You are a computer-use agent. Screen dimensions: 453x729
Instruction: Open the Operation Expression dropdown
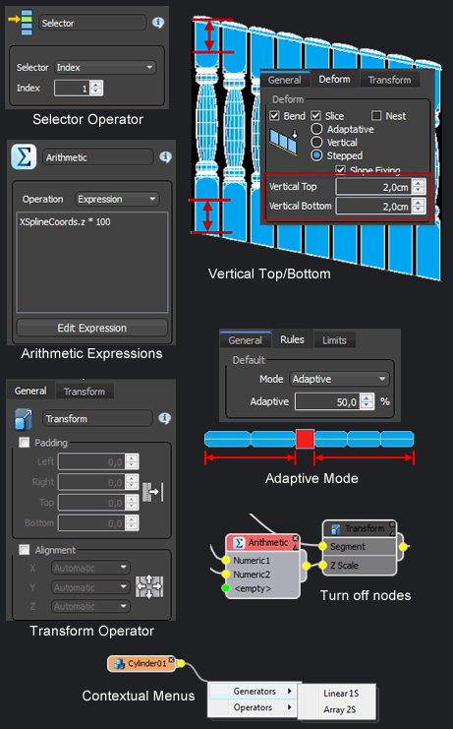pos(118,199)
